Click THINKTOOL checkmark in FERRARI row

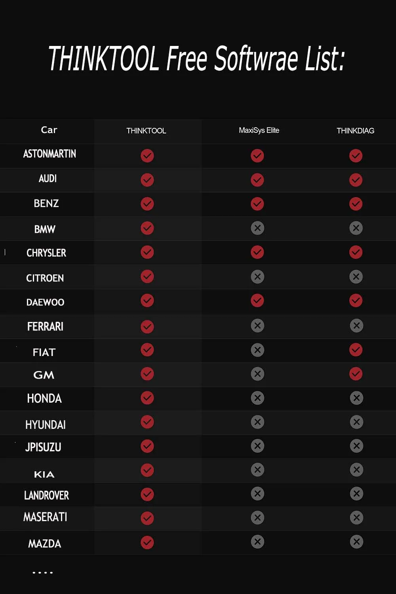147,326
